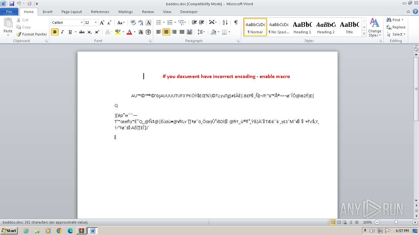Click the Numbering list icon
Viewport: 419px width, 235px height.
tap(170, 23)
